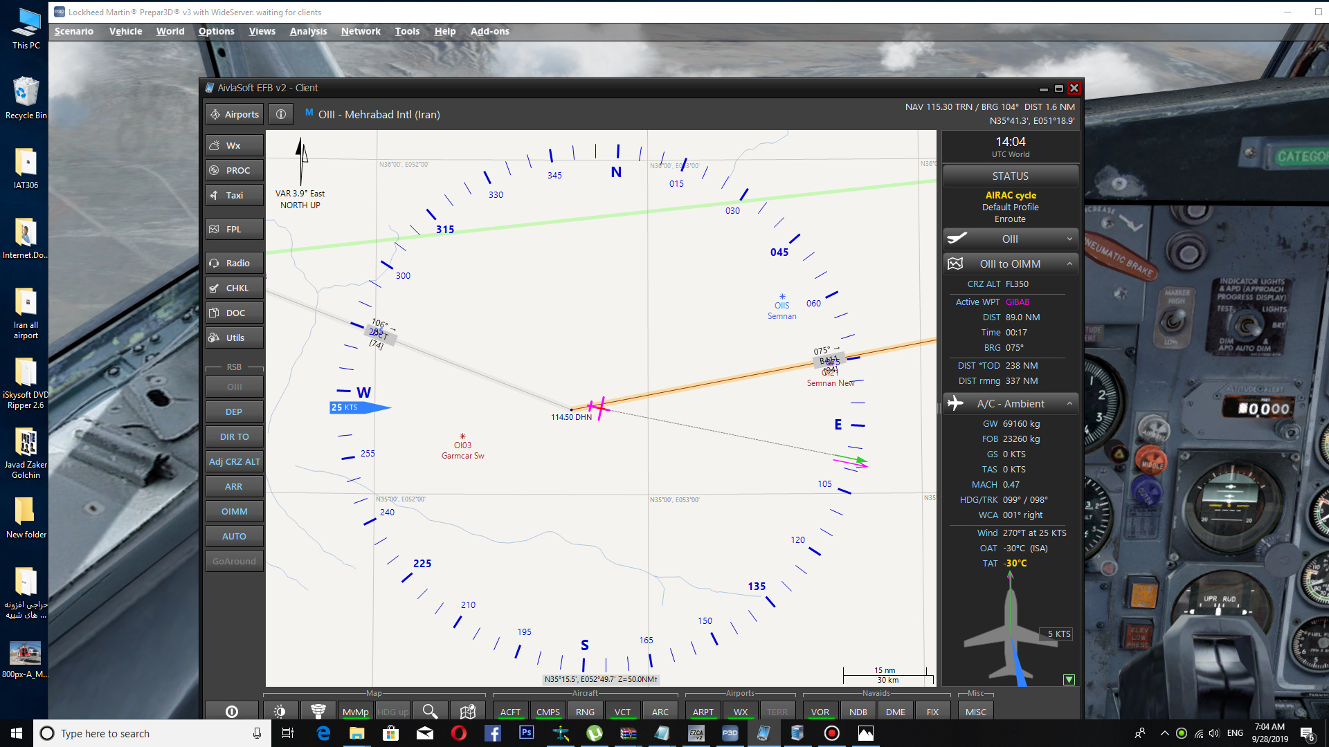Expand the OIII airport dropdown
1329x747 pixels.
pos(1011,239)
